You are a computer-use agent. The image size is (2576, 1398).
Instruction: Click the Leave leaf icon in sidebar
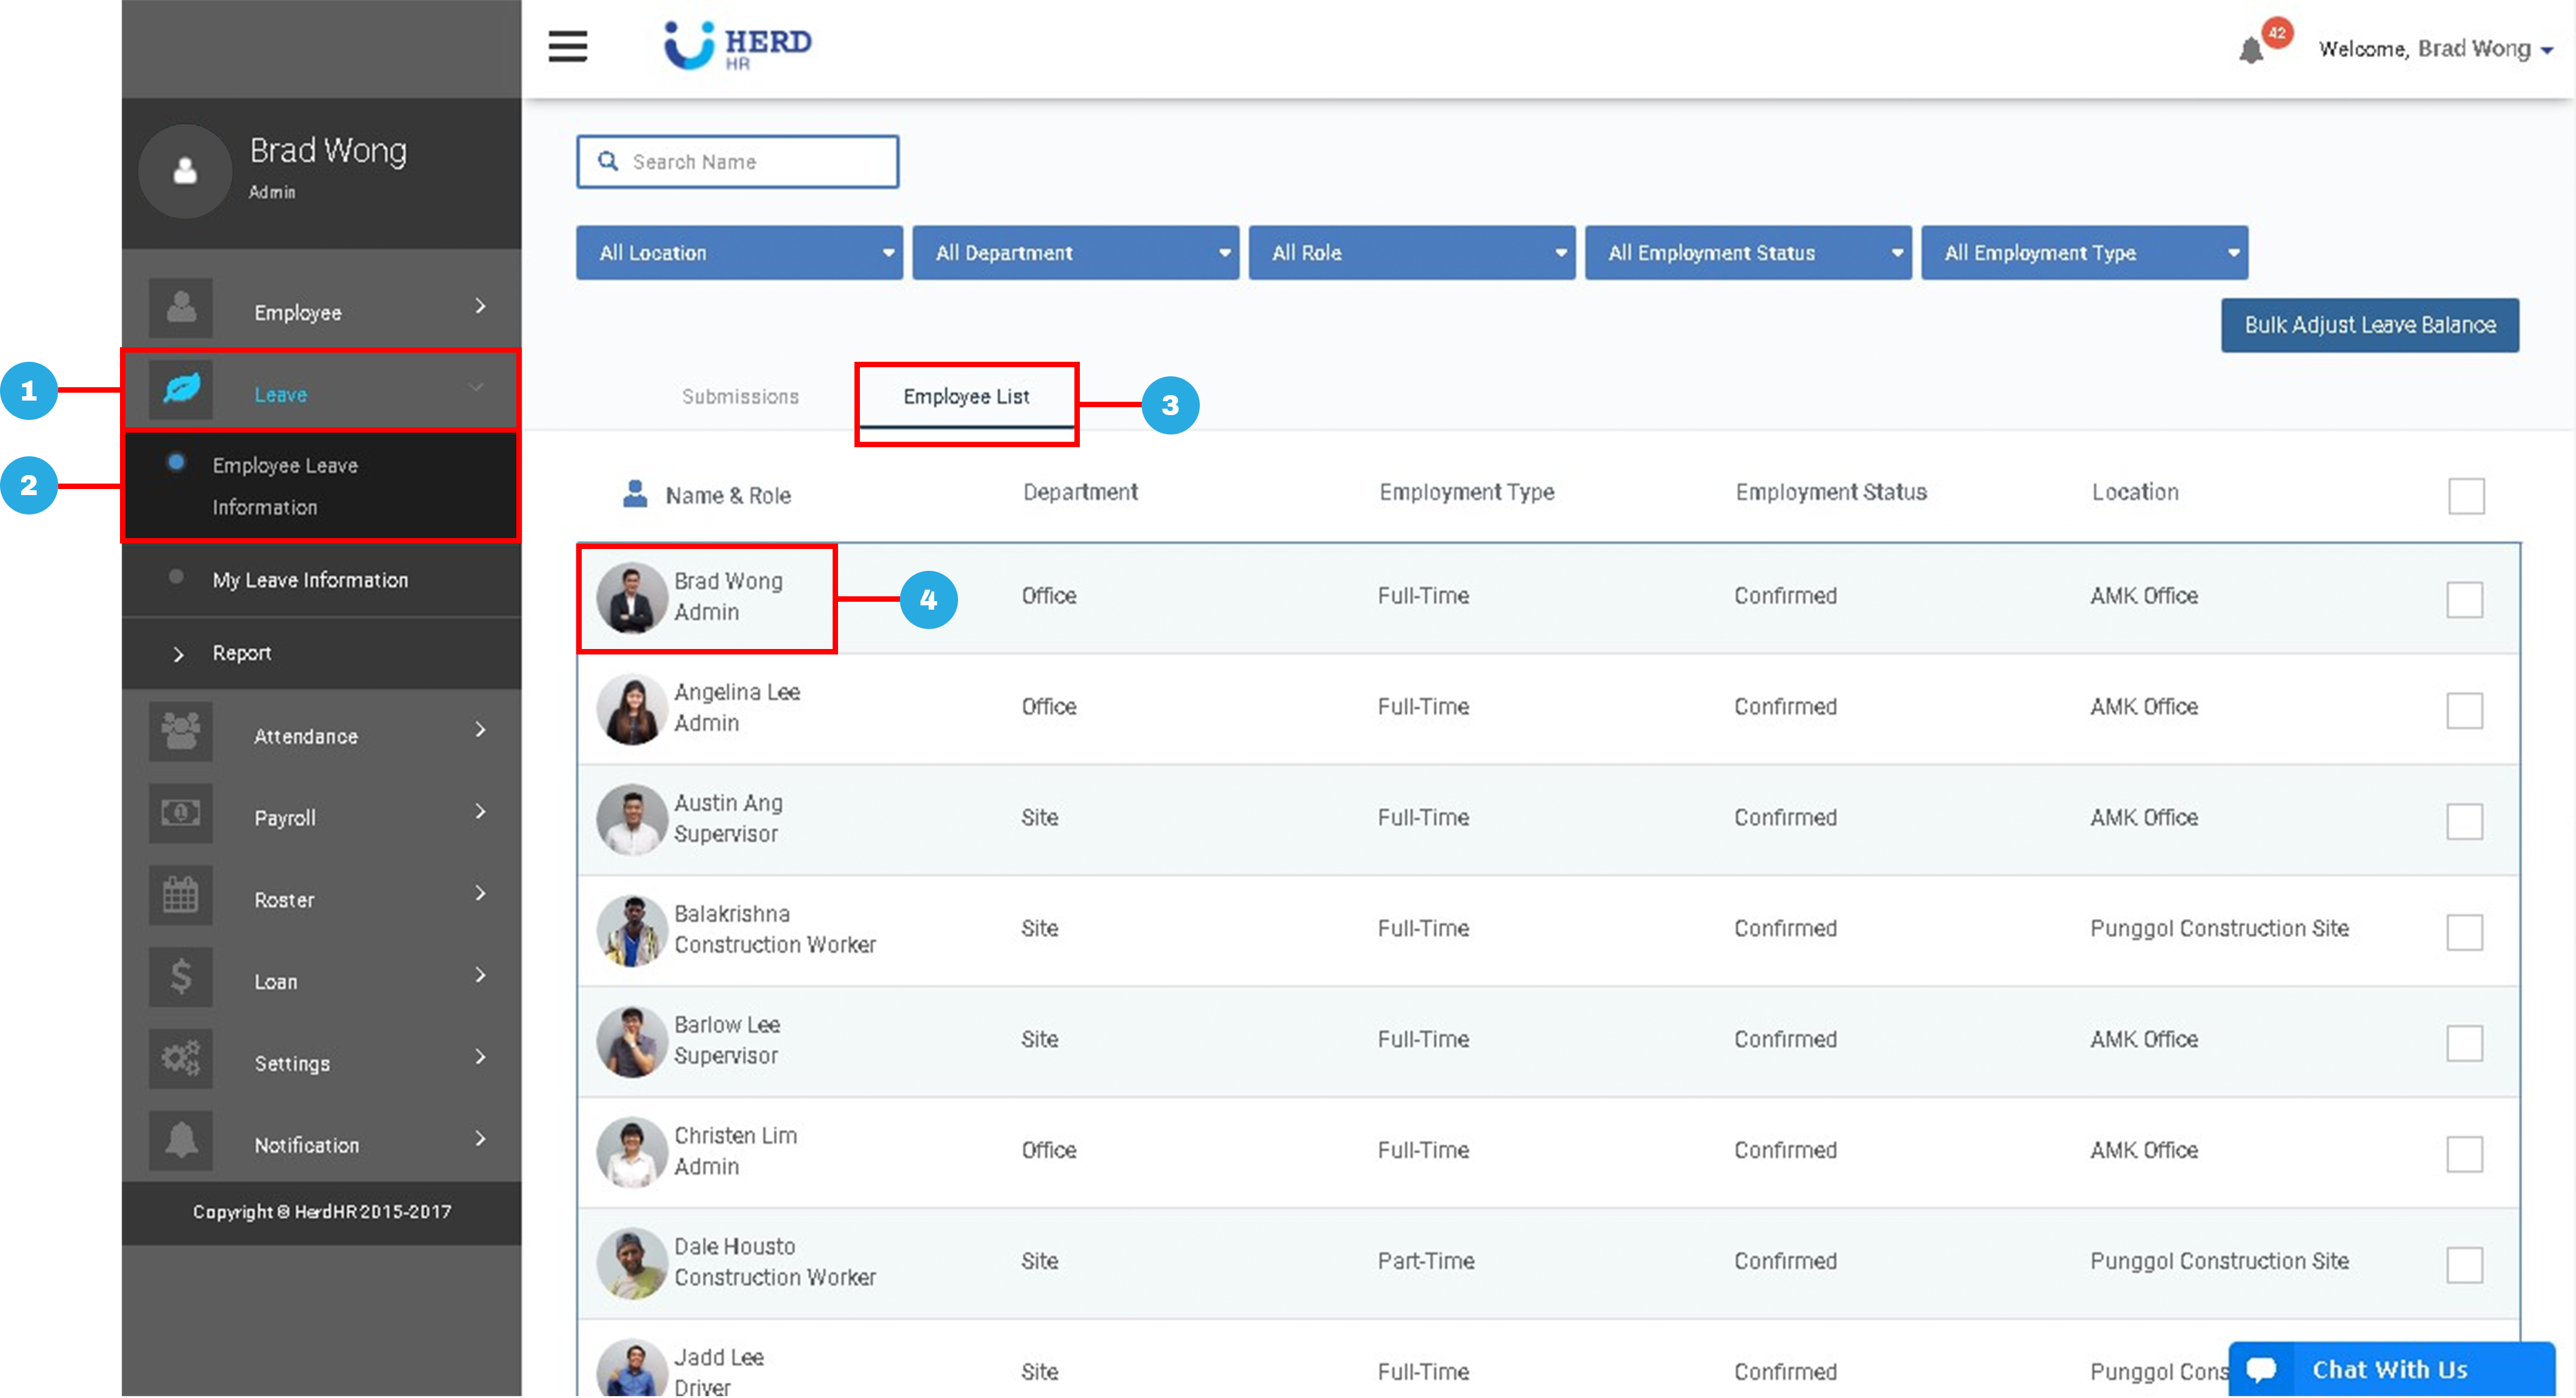(x=181, y=389)
